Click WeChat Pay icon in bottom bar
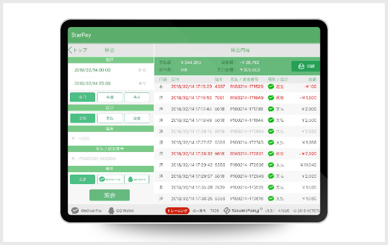The height and width of the screenshot is (245, 388). (x=75, y=210)
